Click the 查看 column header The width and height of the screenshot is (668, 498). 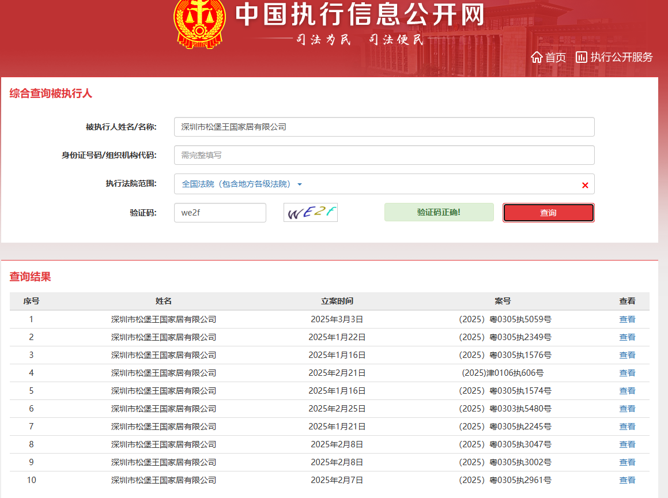(627, 301)
